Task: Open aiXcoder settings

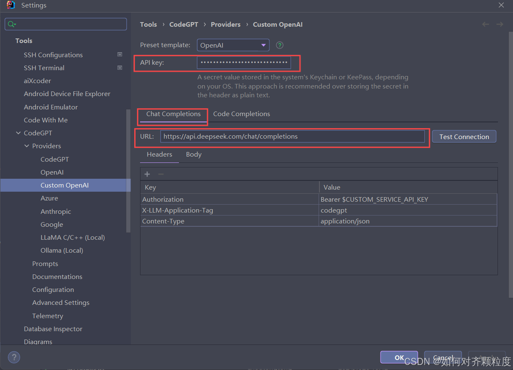Action: click(37, 81)
